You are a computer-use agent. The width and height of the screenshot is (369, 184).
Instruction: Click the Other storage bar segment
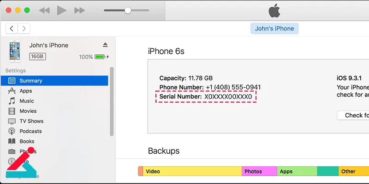point(354,171)
